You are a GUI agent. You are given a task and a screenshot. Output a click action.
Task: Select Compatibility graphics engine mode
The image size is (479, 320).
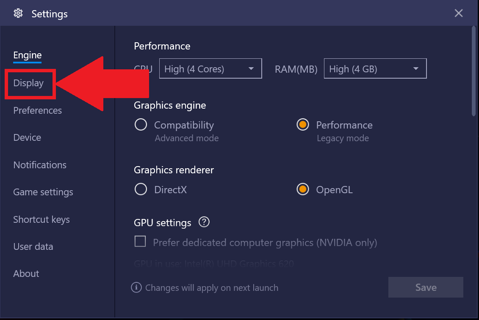[141, 125]
